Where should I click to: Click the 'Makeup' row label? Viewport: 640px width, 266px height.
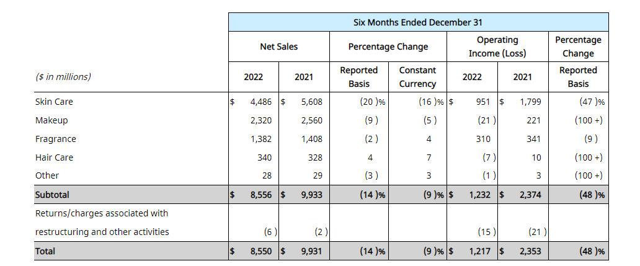[51, 120]
